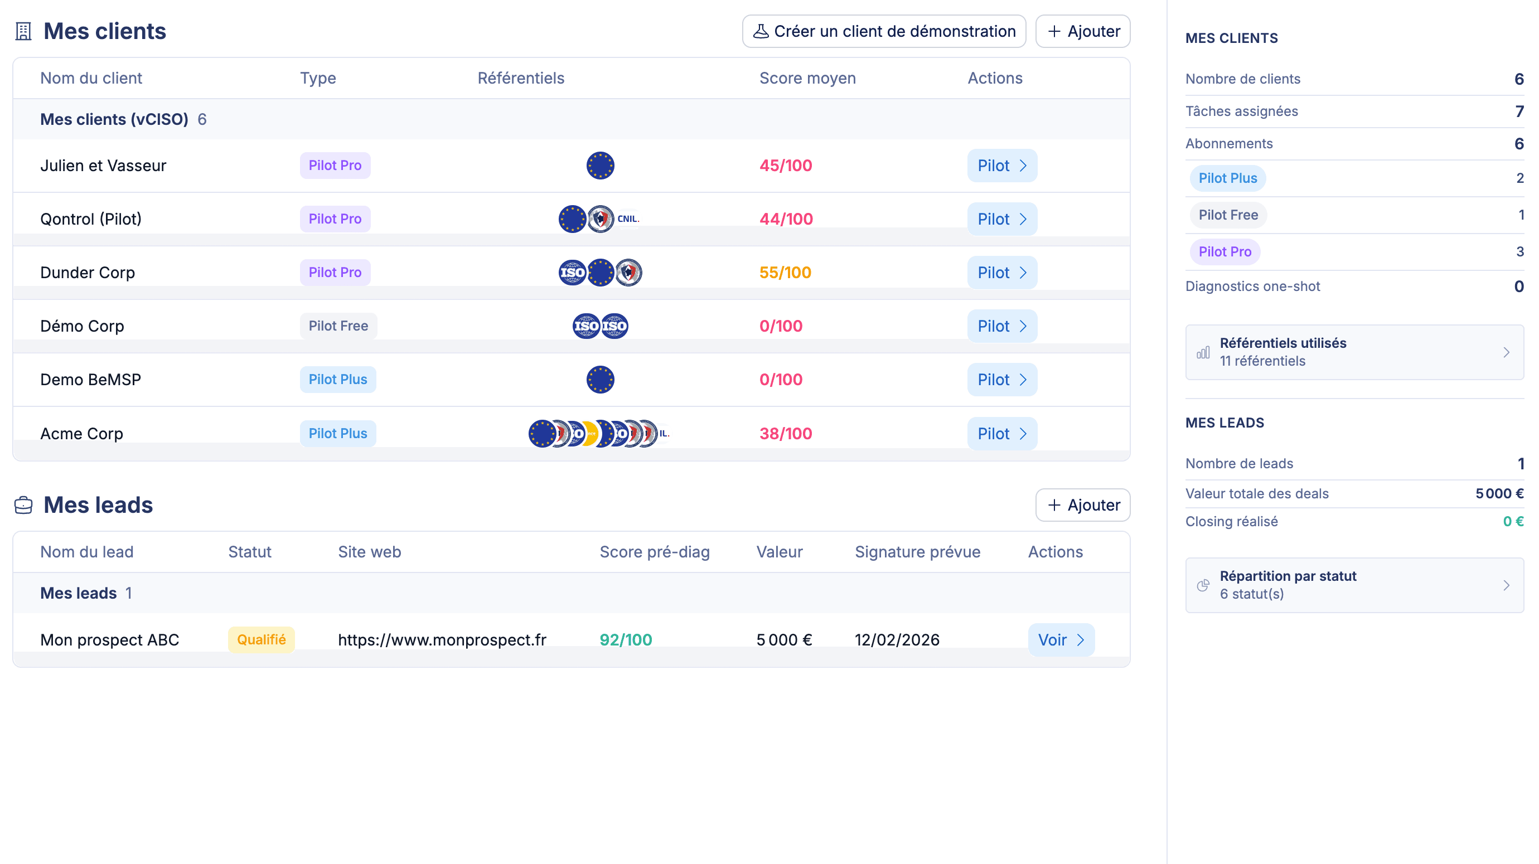Click Voir for Mon prospect ABC
1539x864 pixels.
(x=1060, y=639)
